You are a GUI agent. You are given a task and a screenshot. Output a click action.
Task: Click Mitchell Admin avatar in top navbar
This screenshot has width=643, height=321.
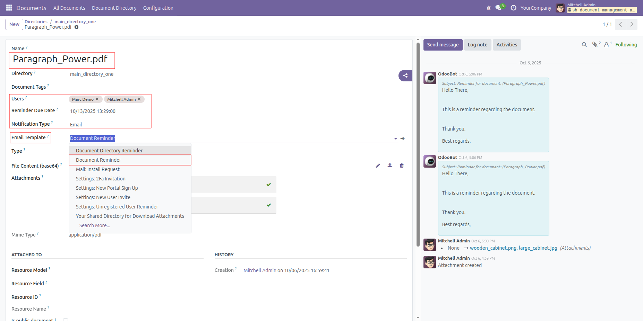pos(560,8)
